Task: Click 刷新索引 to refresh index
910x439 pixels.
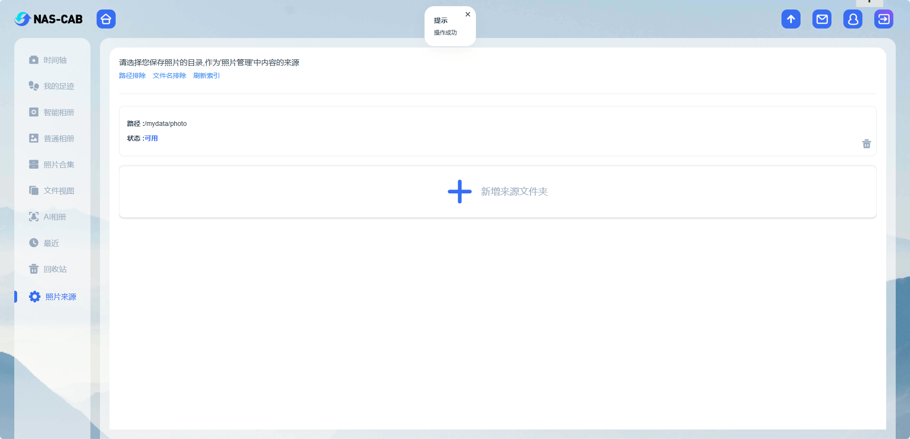Action: 206,75
